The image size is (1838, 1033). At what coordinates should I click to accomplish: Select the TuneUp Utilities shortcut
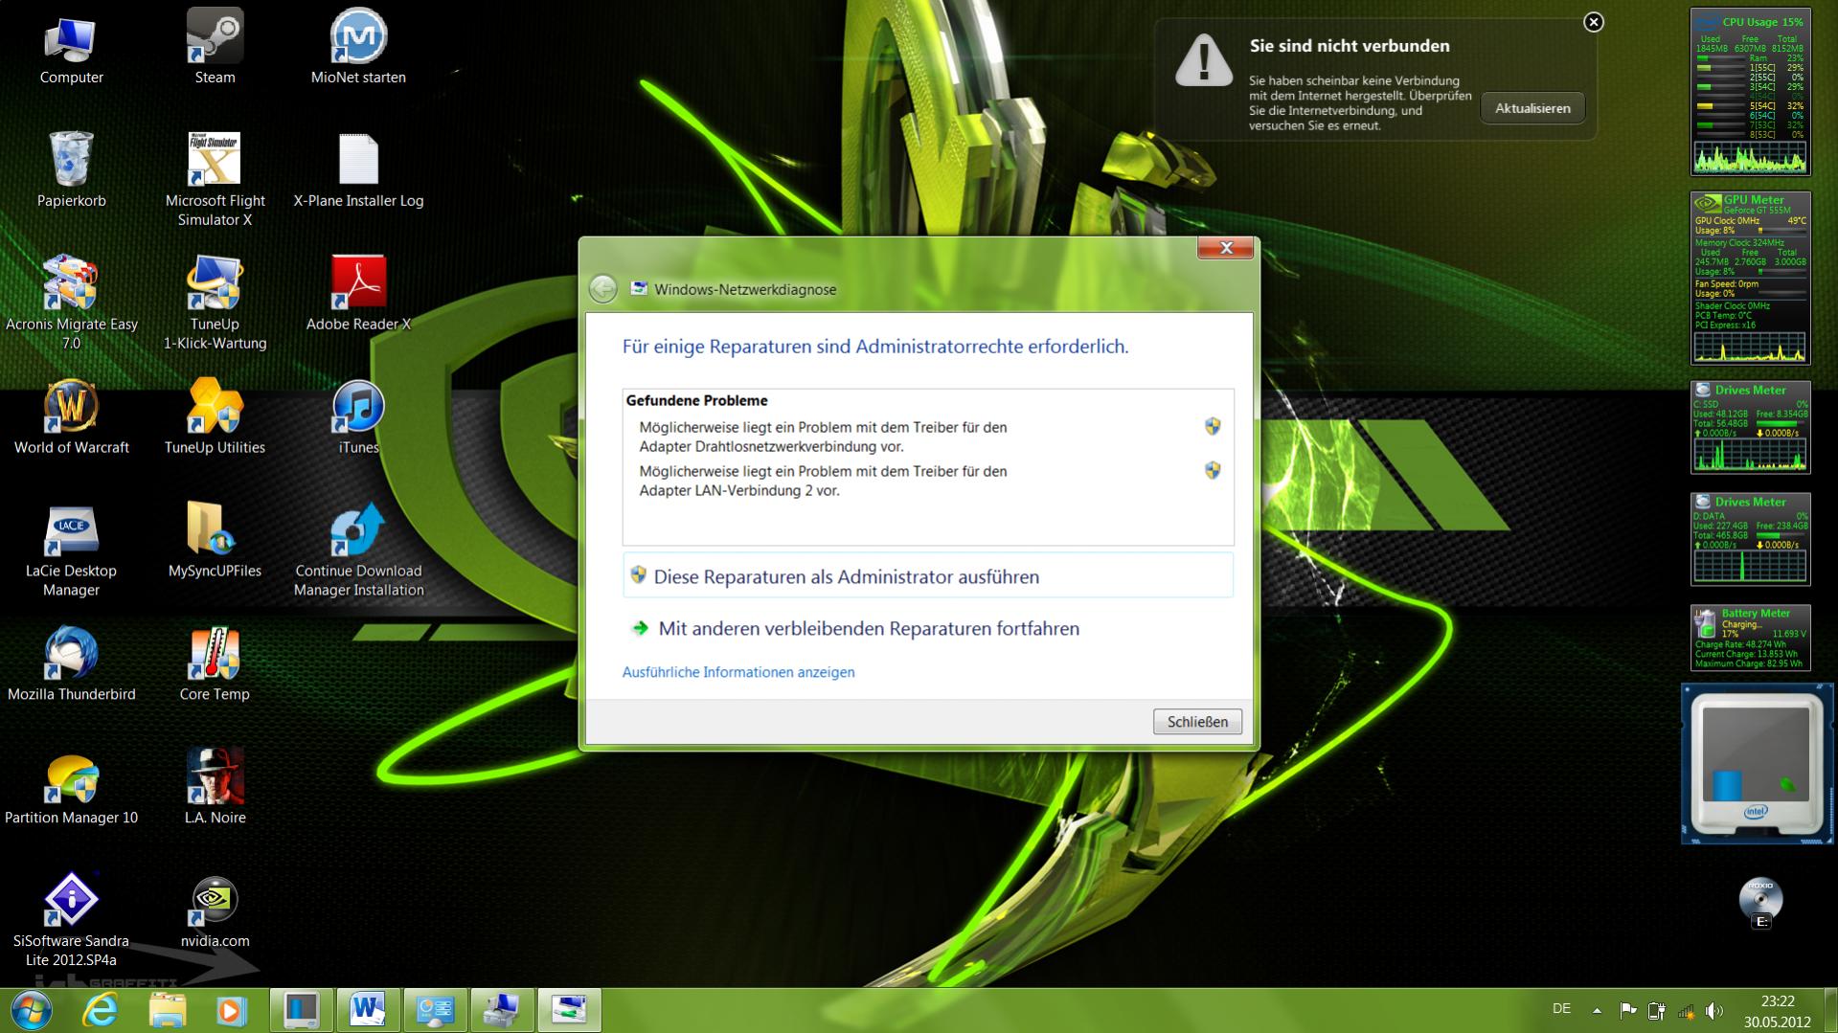tap(215, 416)
